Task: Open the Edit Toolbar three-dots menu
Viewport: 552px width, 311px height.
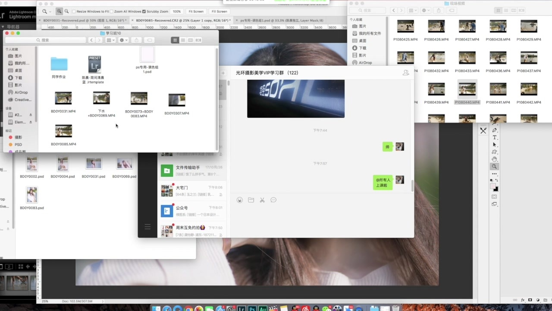Action: coord(495,174)
